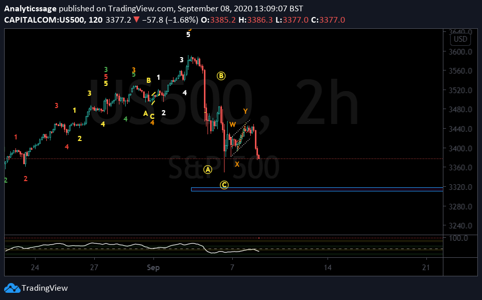Click the circled B wave label
482x300 pixels.
click(x=221, y=76)
